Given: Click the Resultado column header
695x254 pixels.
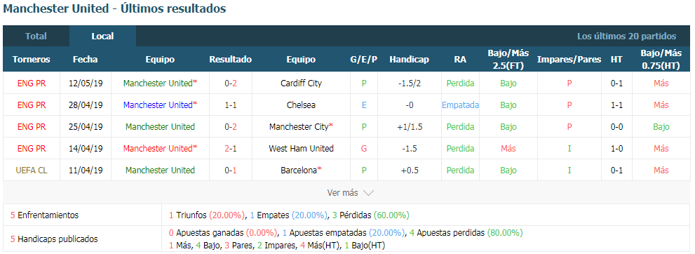Looking at the screenshot, I should coord(231,60).
